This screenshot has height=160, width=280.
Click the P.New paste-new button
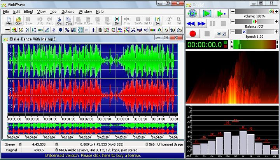coord(88,21)
